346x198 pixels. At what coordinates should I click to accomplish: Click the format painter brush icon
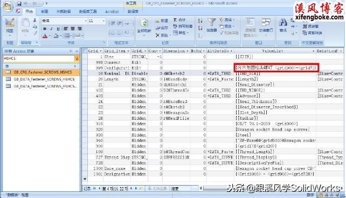[35, 33]
